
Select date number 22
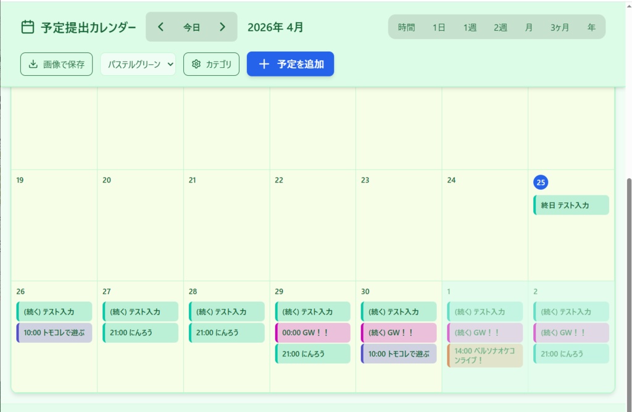(x=279, y=180)
